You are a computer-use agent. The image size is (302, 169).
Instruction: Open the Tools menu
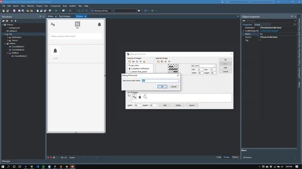[65, 6]
